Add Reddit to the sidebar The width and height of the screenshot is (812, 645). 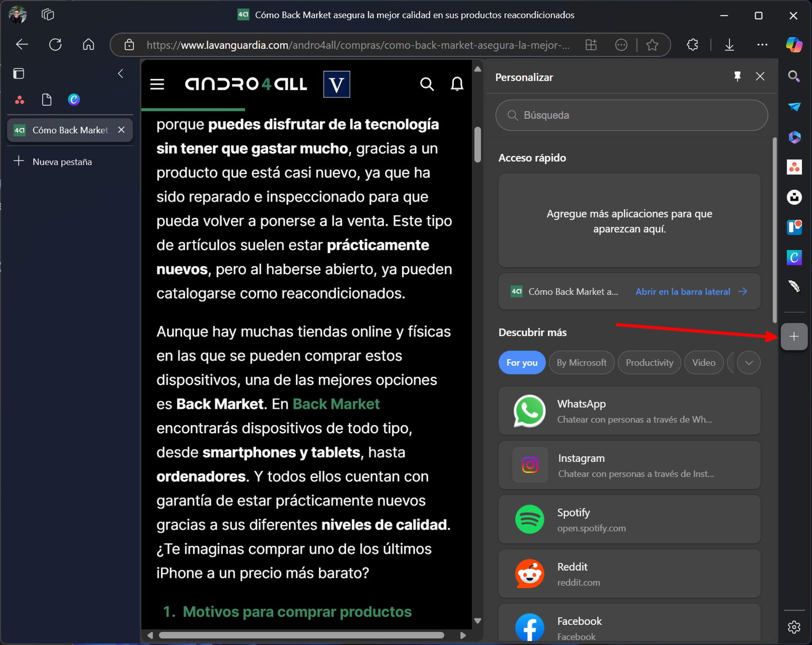click(629, 574)
